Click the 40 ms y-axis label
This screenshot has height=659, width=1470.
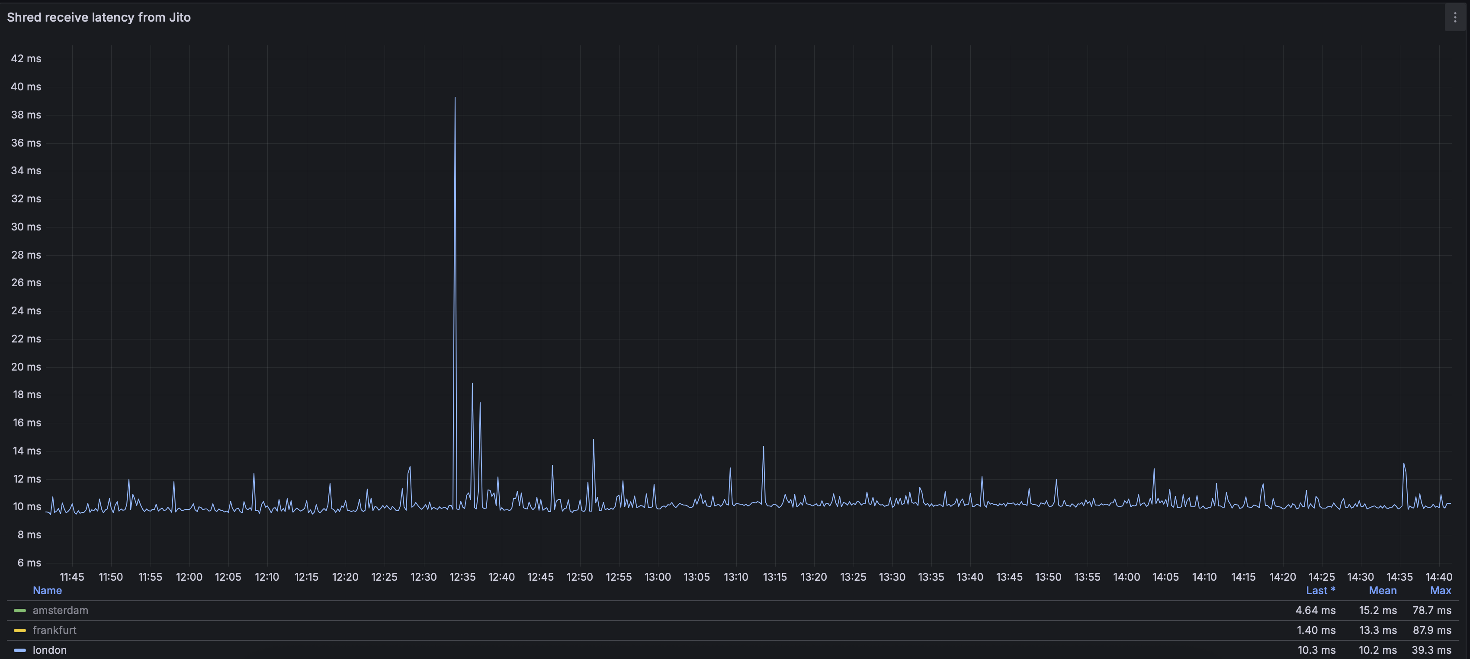tap(26, 87)
